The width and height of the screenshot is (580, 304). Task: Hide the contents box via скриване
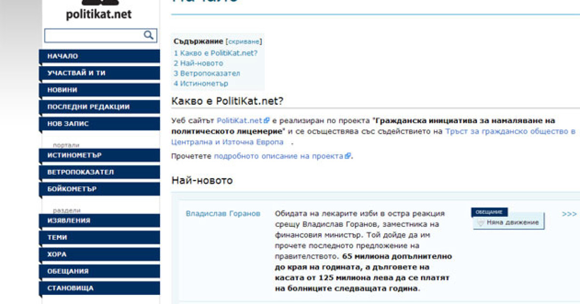244,41
